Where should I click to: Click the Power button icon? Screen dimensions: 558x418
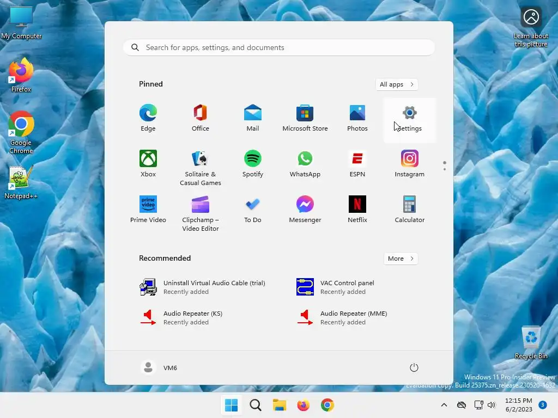tap(414, 367)
